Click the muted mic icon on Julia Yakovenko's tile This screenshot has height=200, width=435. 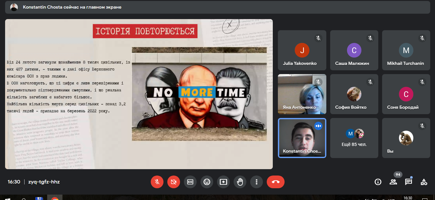(318, 38)
